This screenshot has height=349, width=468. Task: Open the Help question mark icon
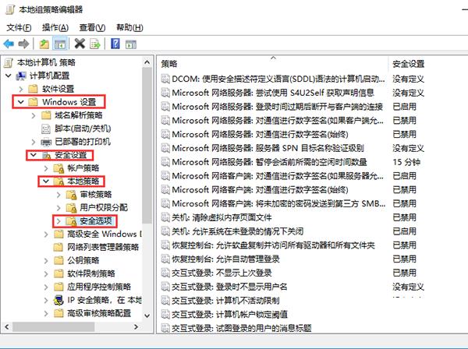115,44
